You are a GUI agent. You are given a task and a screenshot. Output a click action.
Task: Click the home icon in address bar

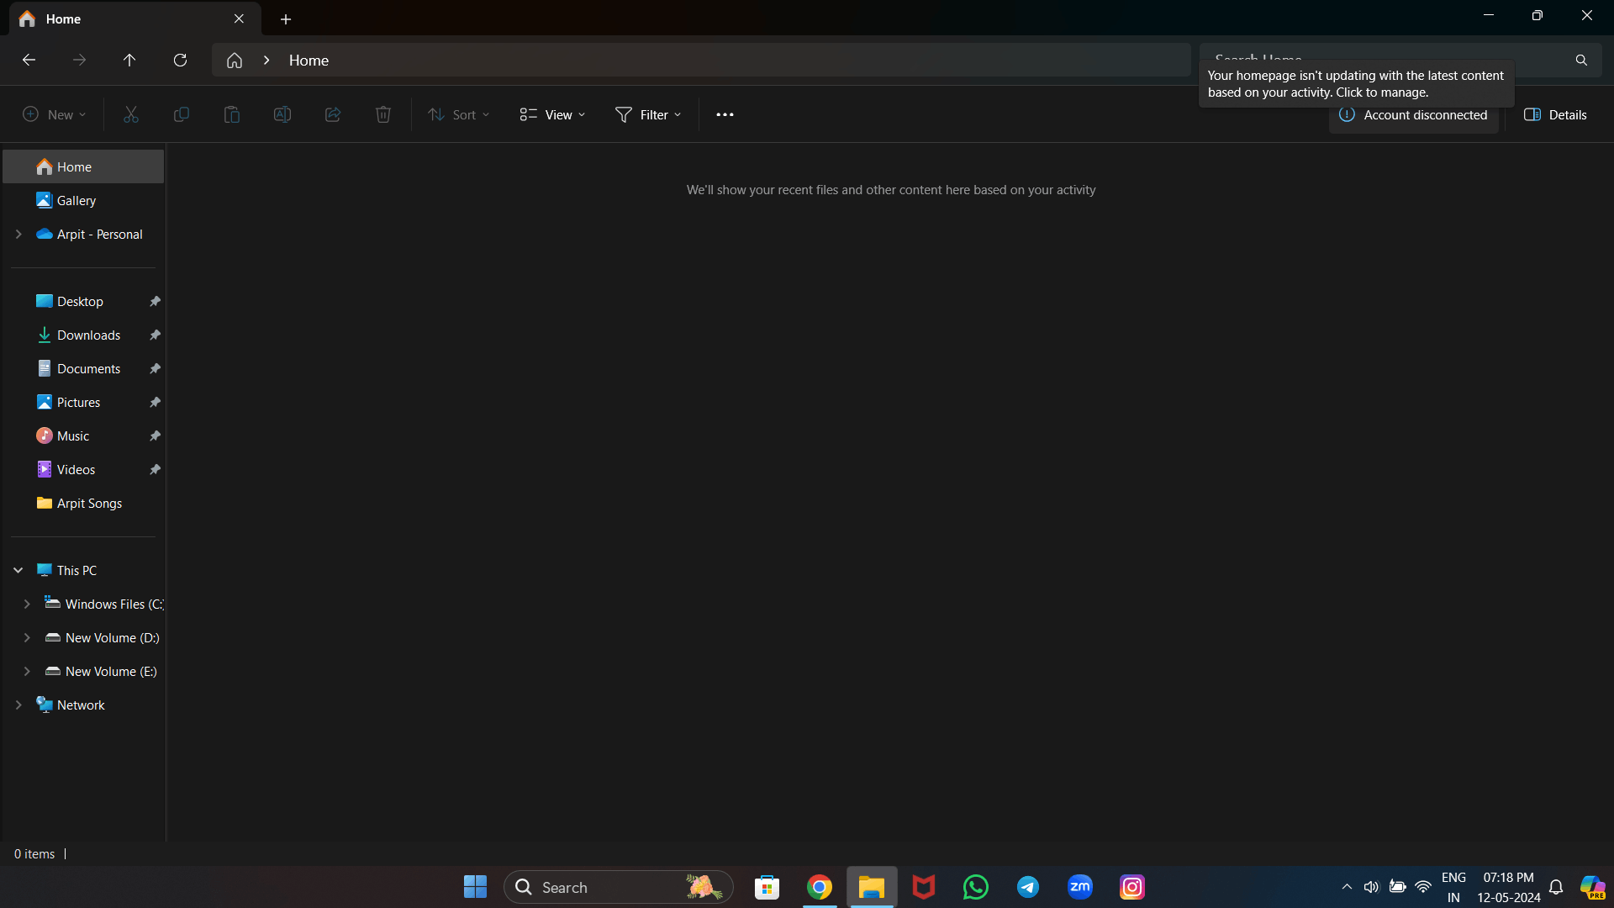pyautogui.click(x=235, y=61)
